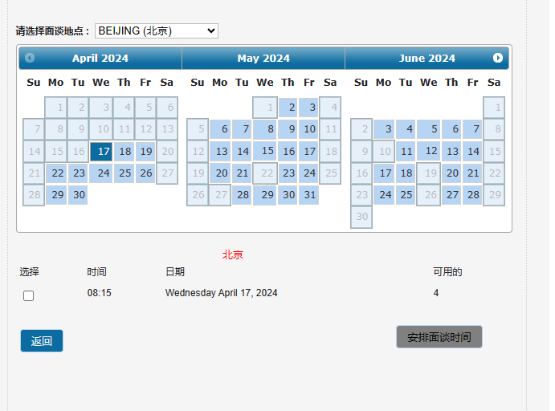Pick April 18 on the calendar
The image size is (555, 411).
[124, 152]
